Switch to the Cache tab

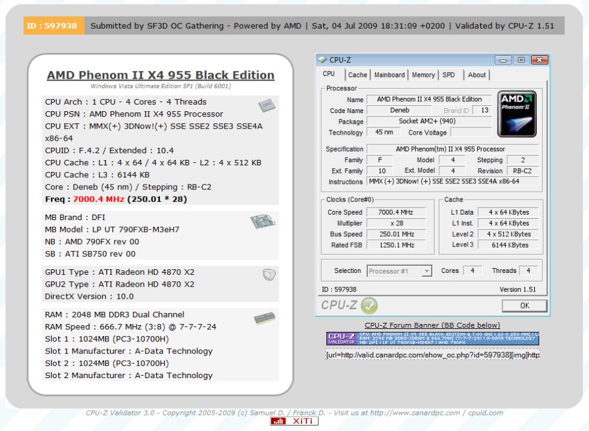pyautogui.click(x=357, y=75)
